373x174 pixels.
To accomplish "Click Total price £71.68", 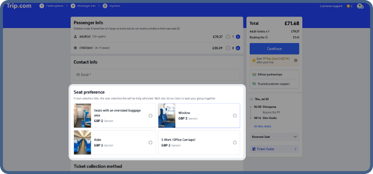I will point(292,23).
